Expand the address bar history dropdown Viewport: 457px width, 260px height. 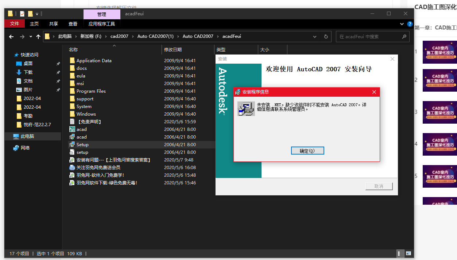pos(315,37)
